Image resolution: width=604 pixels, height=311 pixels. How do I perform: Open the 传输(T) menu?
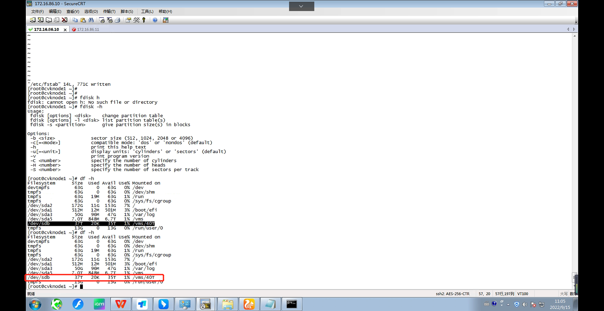pos(109,12)
